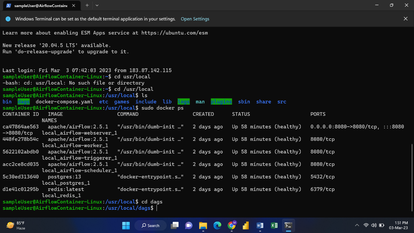Click the 'STATUS' column header
Screen dimensions: 414x233
click(x=241, y=114)
